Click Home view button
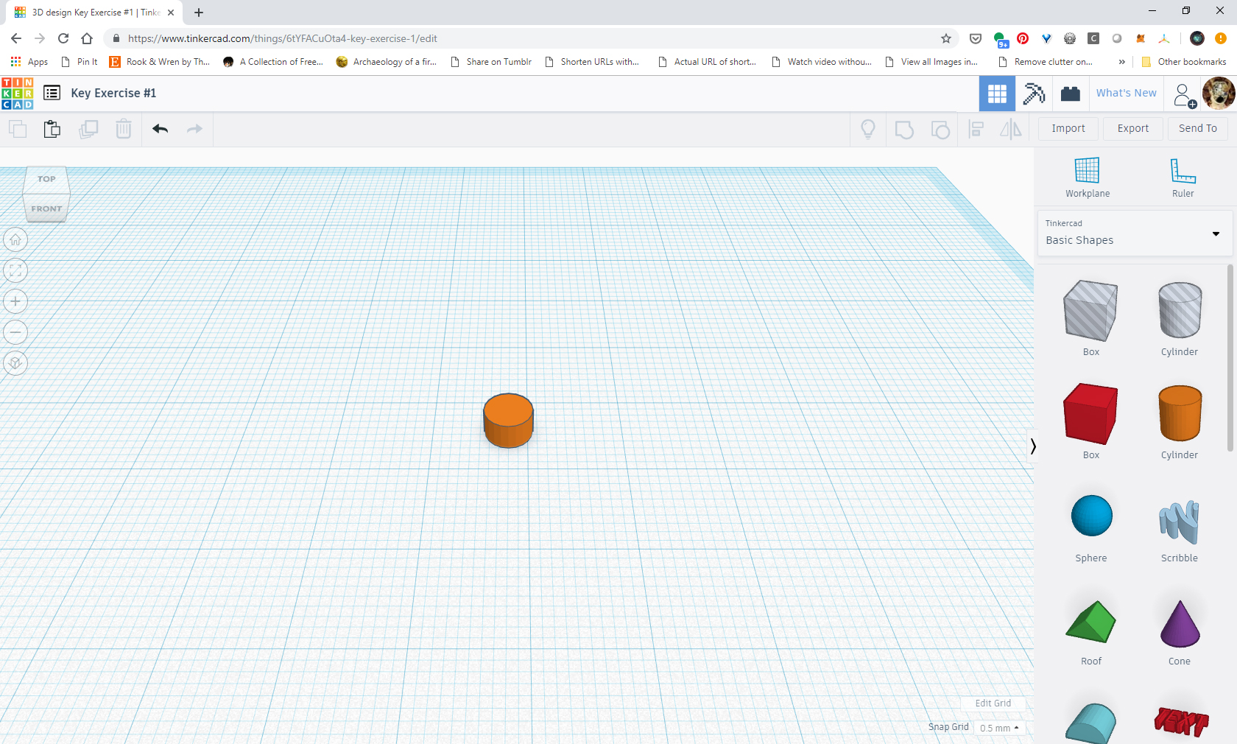The height and width of the screenshot is (744, 1237). point(15,239)
